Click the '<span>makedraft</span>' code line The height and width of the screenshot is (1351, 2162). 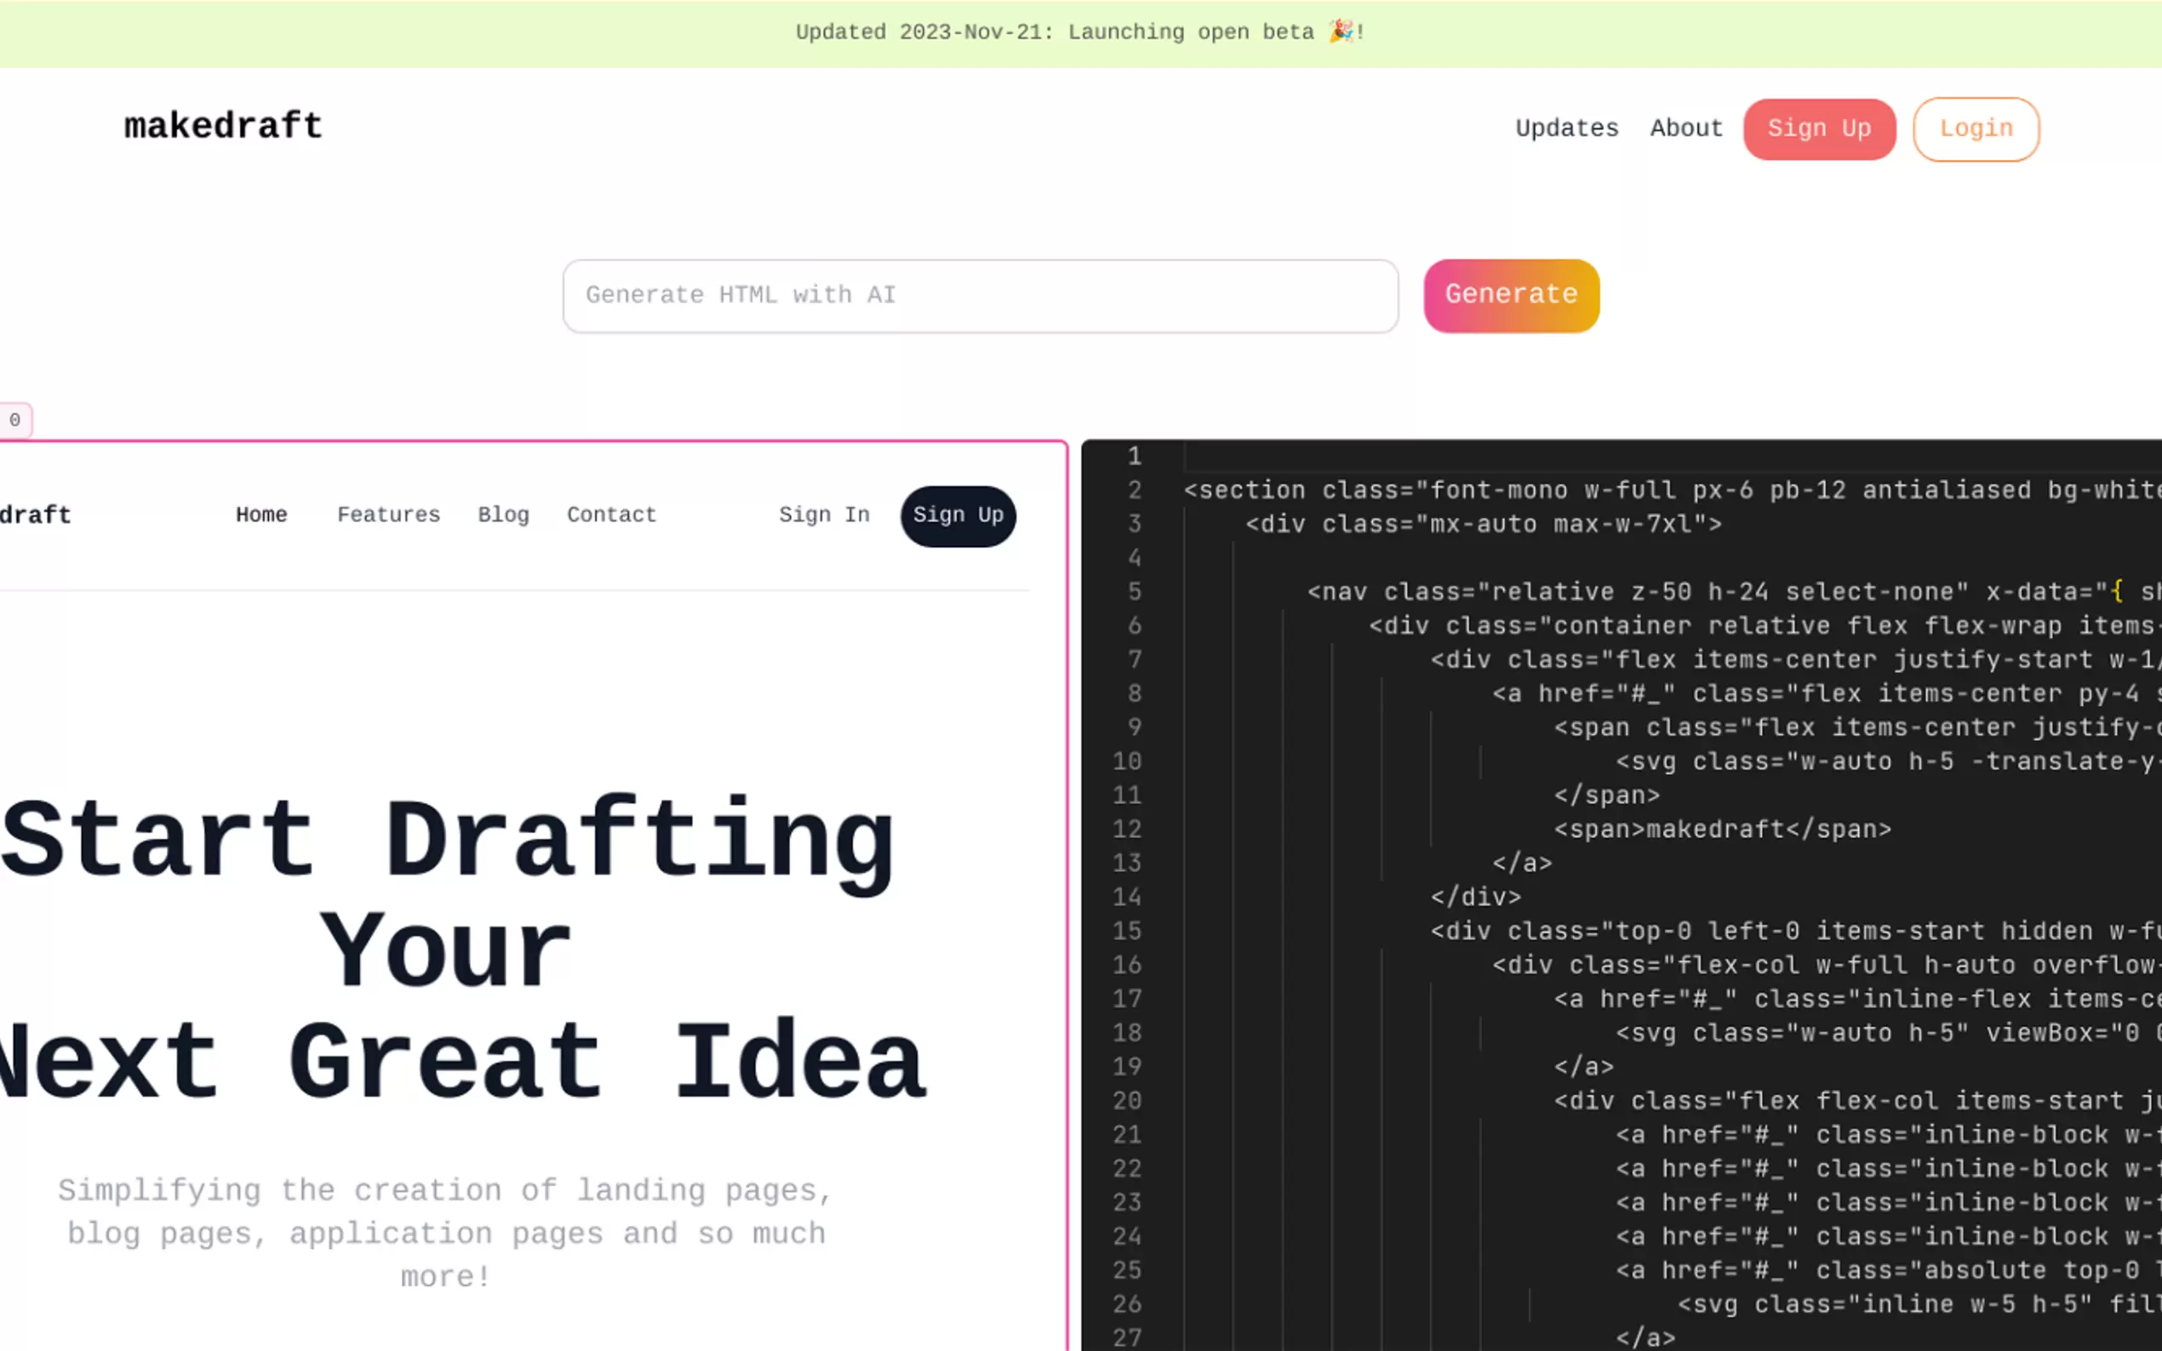pos(1722,830)
